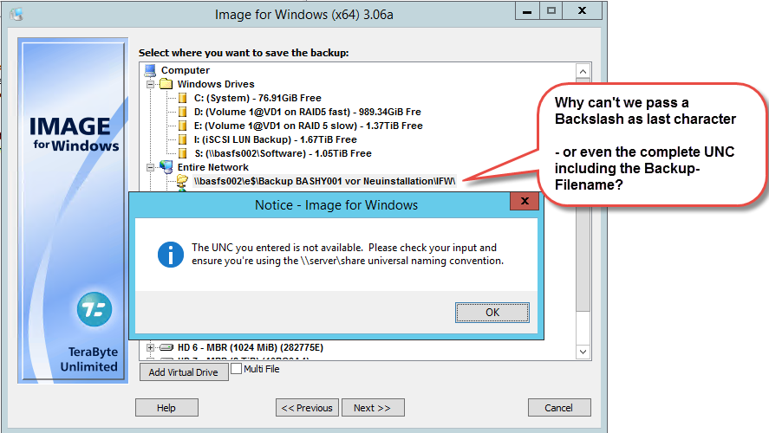Click the network share icon beside \\basfs002\e$
This screenshot has width=769, height=433.
tap(182, 182)
